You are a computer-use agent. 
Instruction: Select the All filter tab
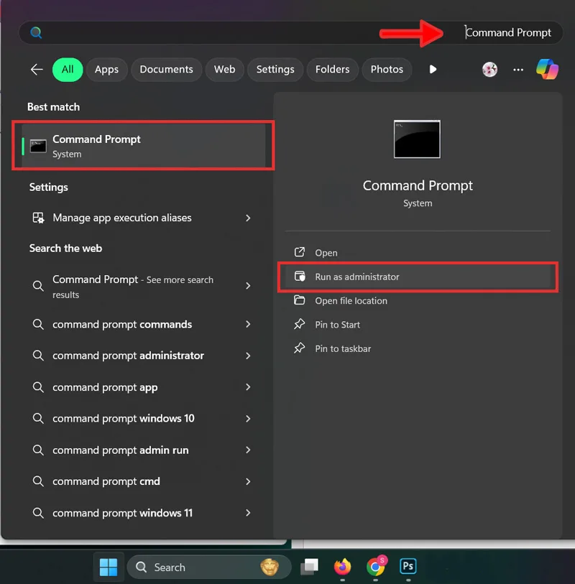click(68, 69)
